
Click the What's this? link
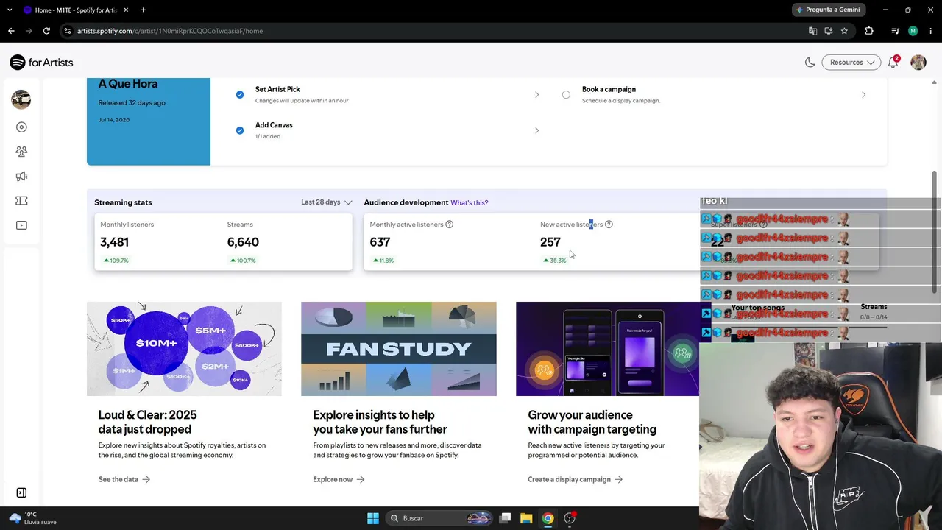click(470, 202)
